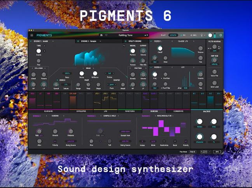Click next Filter 2 type arrow
Image resolution: width=252 pixels, height=188 pixels.
pyautogui.click(x=194, y=67)
